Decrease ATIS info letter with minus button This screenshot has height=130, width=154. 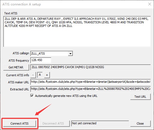coord(33,75)
